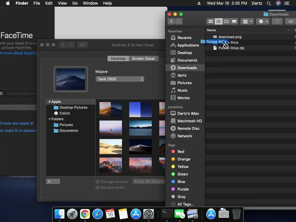Add folder with plus button
This screenshot has width=296, height=222.
click(x=49, y=182)
